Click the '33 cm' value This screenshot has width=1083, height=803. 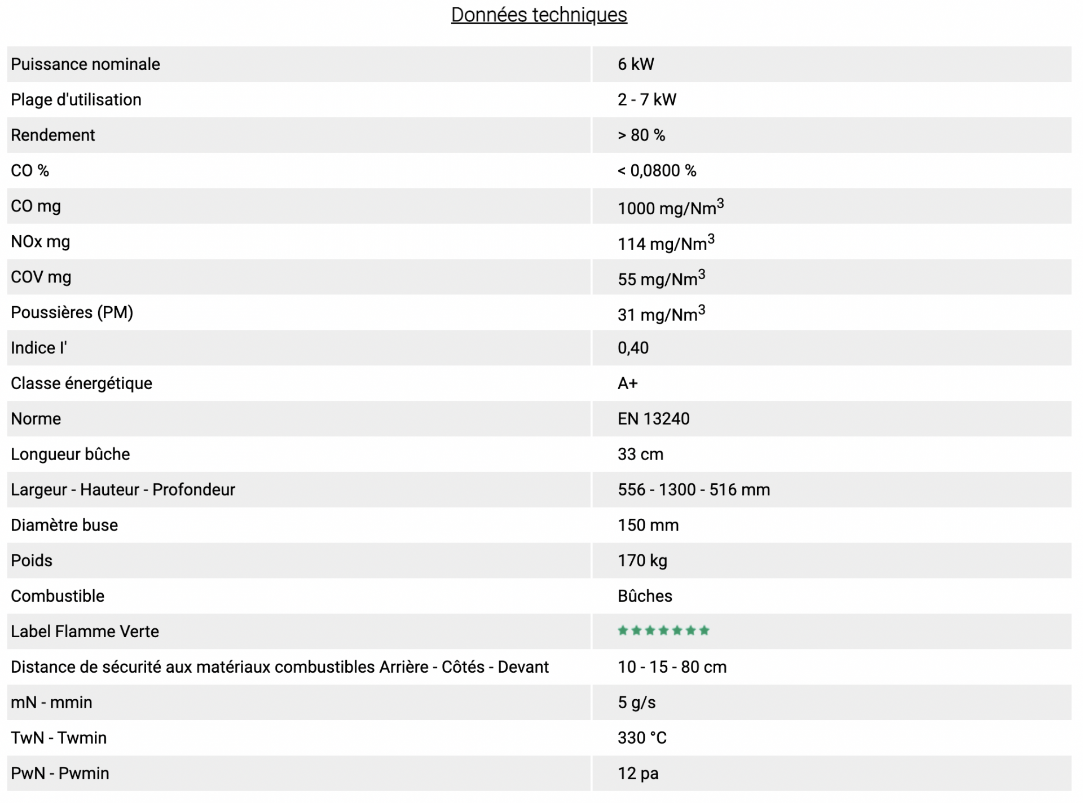[x=640, y=455]
